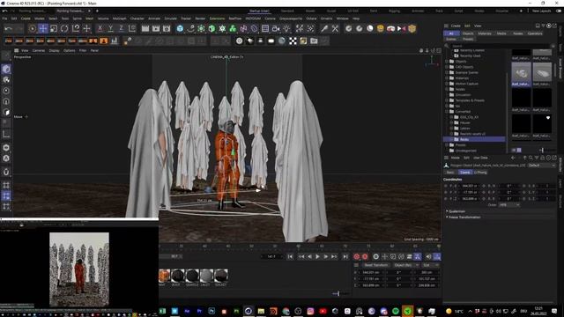This screenshot has width=564, height=317.
Task: Open the Render View clapperboard icon
Action: point(145,28)
